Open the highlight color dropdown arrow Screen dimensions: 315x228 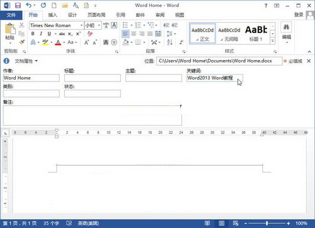pyautogui.click(x=51, y=42)
